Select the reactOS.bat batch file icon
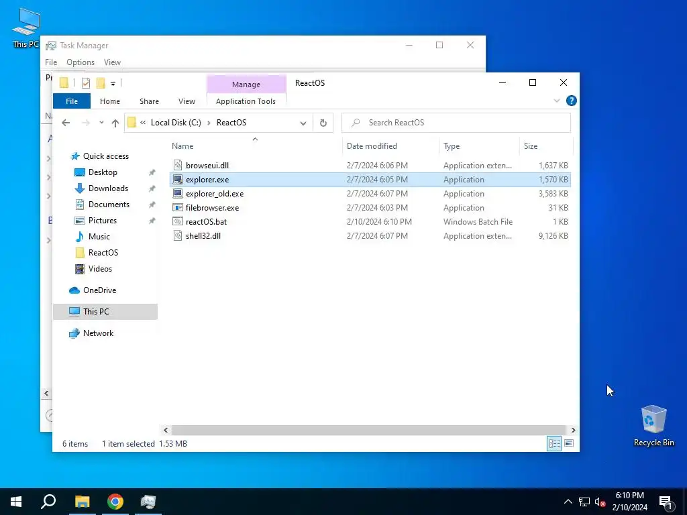The width and height of the screenshot is (687, 515). click(x=177, y=221)
